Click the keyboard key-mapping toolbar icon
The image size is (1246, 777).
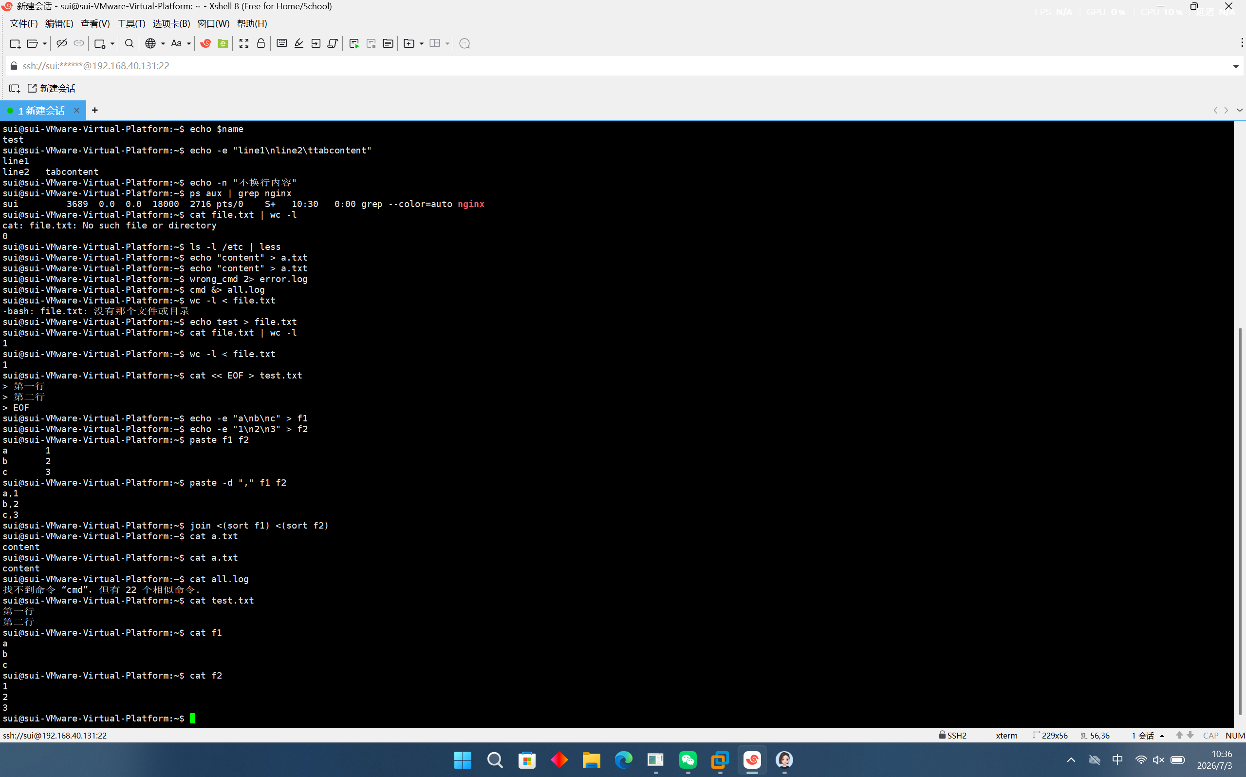(282, 44)
